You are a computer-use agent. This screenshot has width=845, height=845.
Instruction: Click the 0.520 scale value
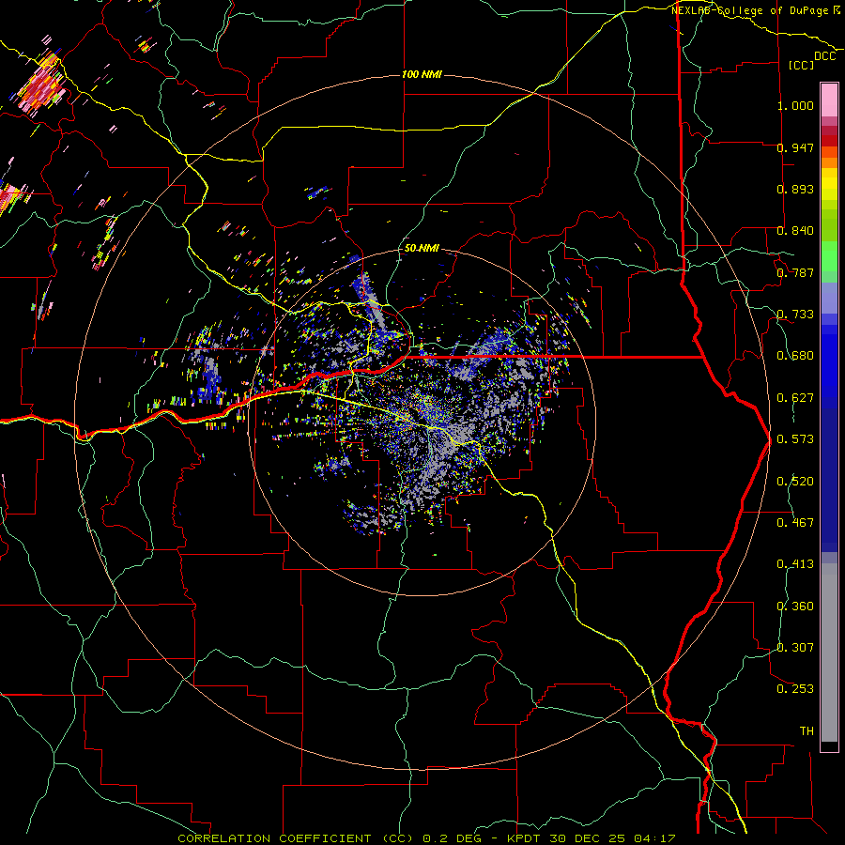(x=795, y=482)
